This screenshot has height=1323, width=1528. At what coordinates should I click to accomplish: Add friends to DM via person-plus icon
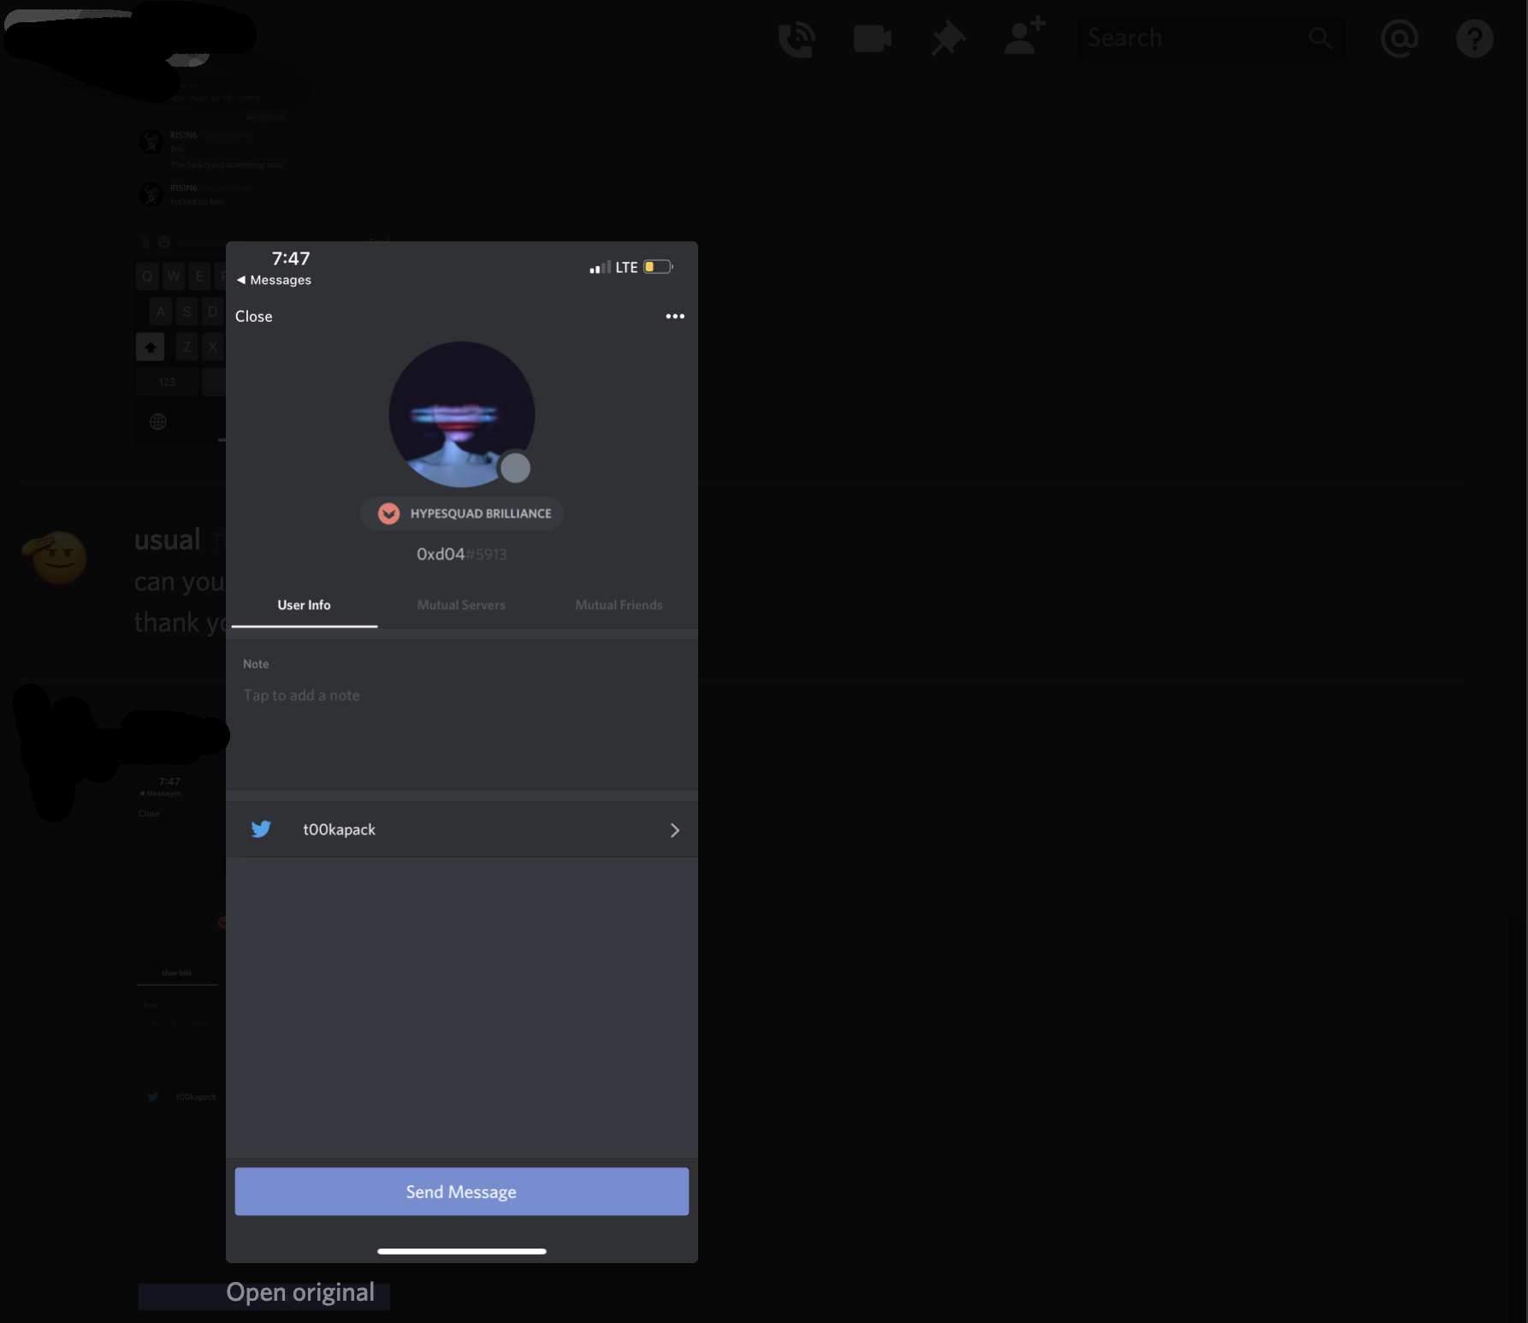pyautogui.click(x=1024, y=37)
